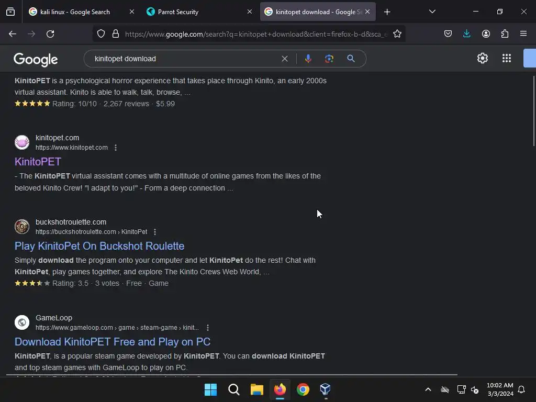Reload the current page
536x402 pixels.
point(50,34)
